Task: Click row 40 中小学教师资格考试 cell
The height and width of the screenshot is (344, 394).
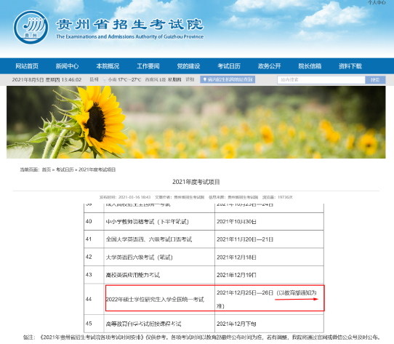Action: coord(159,222)
